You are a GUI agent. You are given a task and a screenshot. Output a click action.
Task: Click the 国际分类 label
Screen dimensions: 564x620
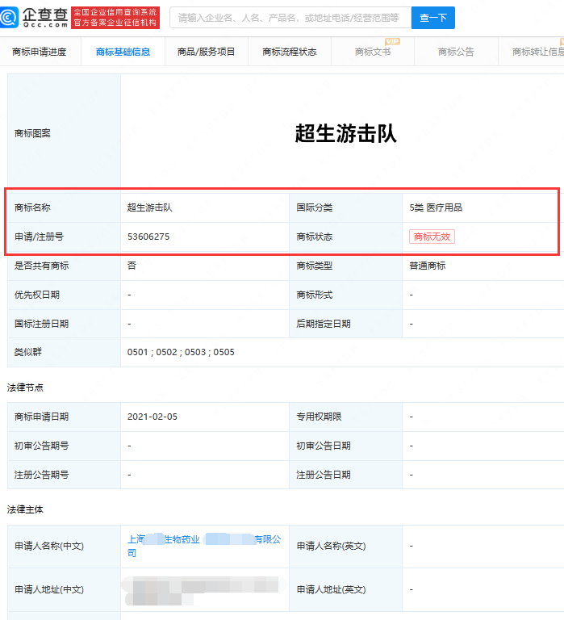315,207
